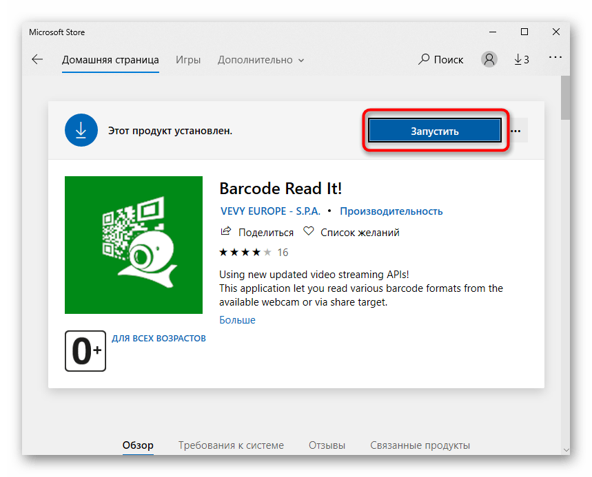The image size is (592, 477).
Task: Open downloads showing 3 items
Action: pyautogui.click(x=522, y=60)
